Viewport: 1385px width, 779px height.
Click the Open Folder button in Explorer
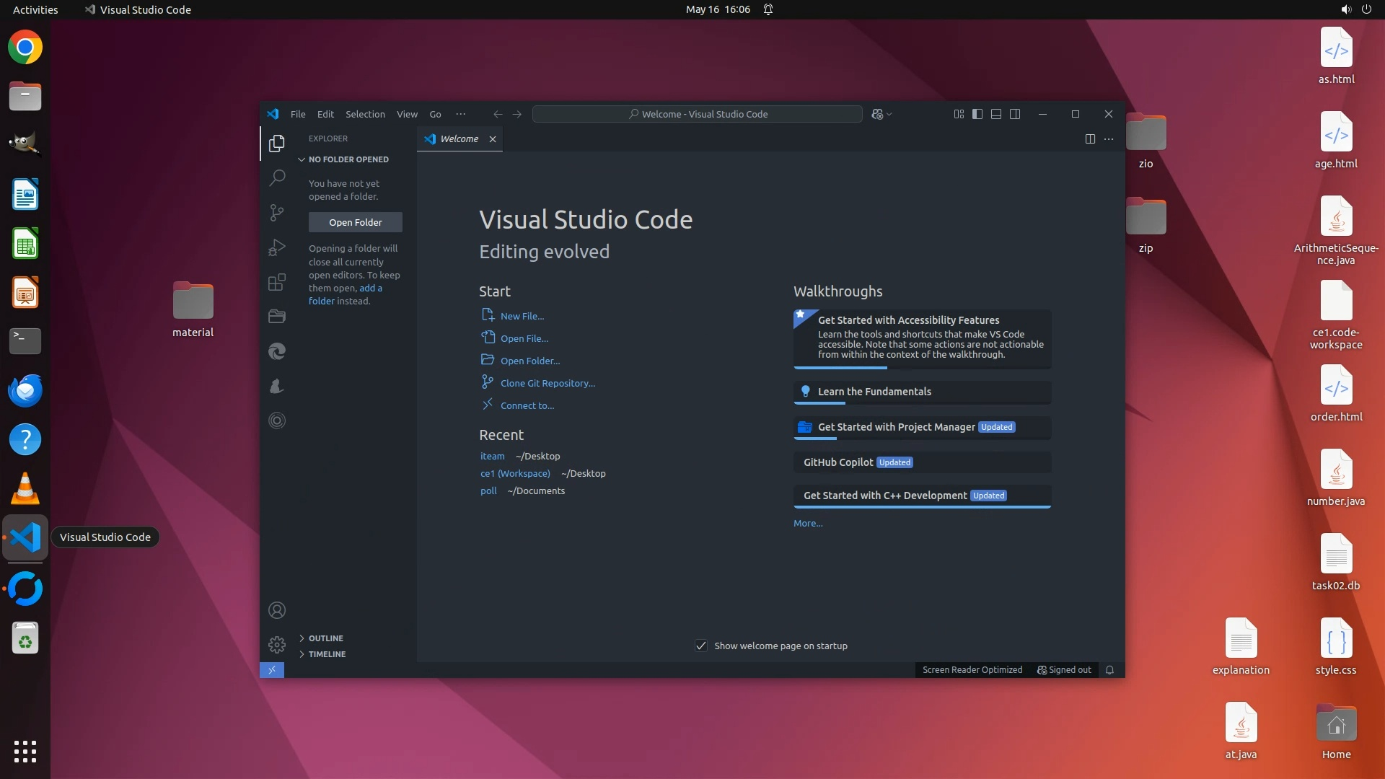click(355, 222)
